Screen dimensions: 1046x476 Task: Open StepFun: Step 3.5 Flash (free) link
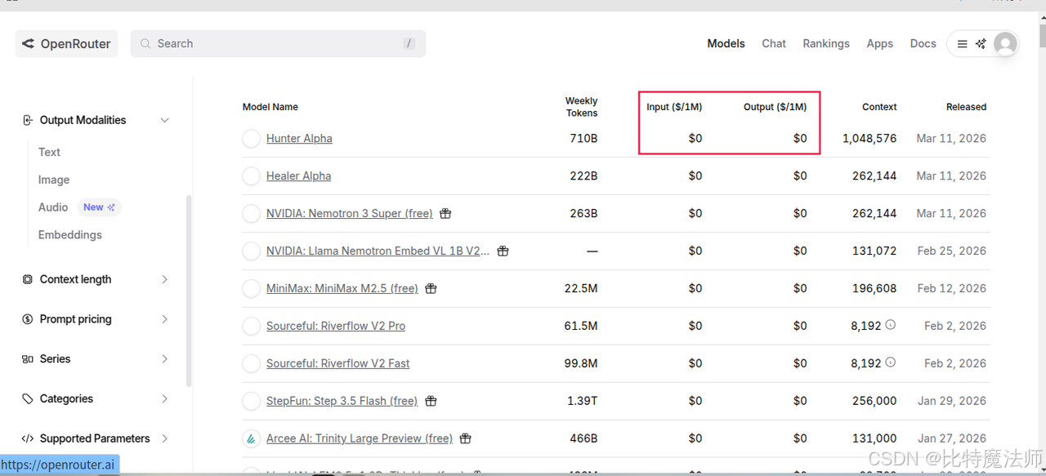point(342,402)
